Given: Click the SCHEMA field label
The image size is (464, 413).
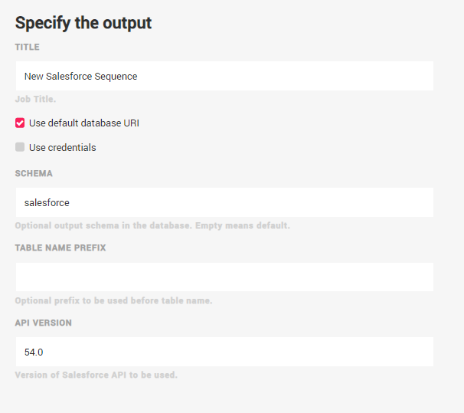Looking at the screenshot, I should pyautogui.click(x=34, y=174).
